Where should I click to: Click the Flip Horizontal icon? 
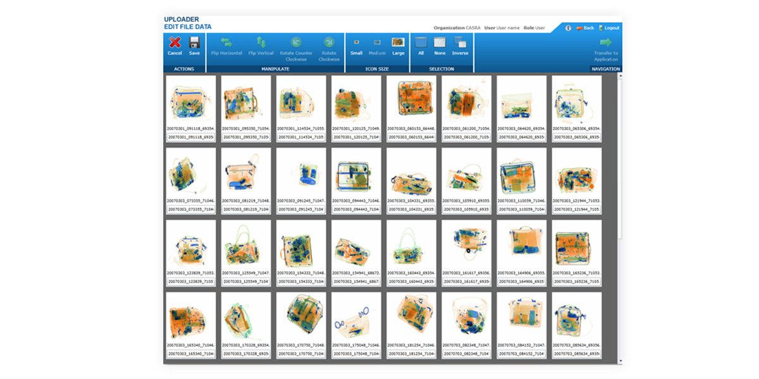click(x=226, y=43)
